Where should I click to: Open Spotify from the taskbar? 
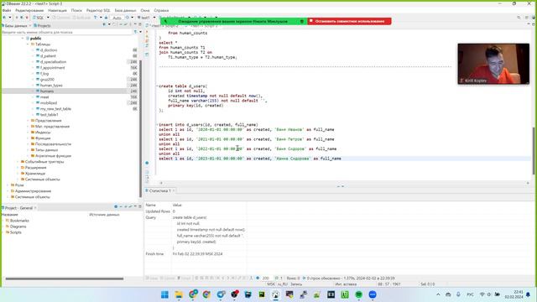(x=358, y=294)
